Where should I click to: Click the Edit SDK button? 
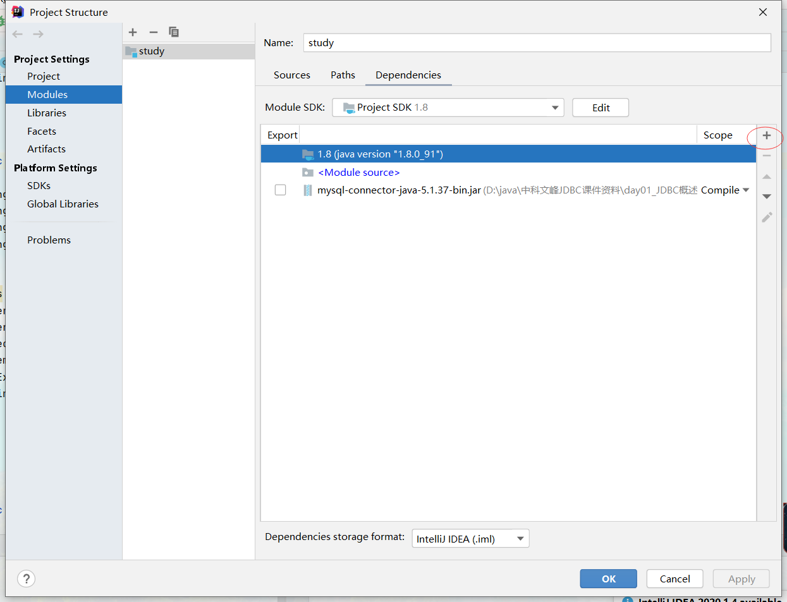tap(601, 107)
